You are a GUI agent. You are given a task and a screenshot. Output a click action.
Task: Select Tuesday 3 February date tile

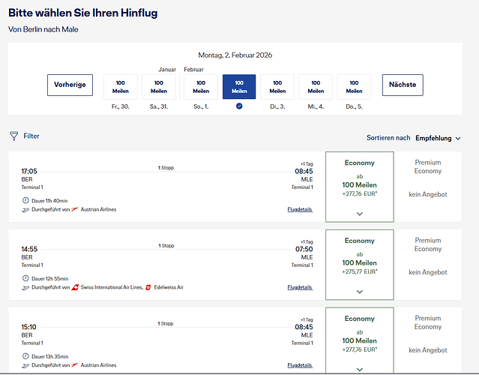coord(277,86)
